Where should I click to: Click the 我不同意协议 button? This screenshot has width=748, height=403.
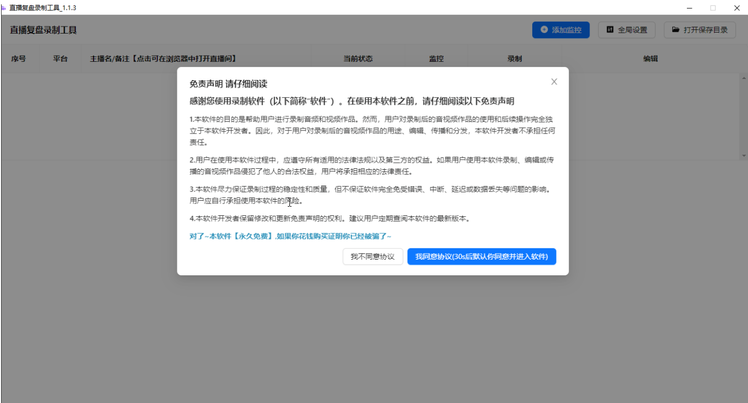[373, 256]
